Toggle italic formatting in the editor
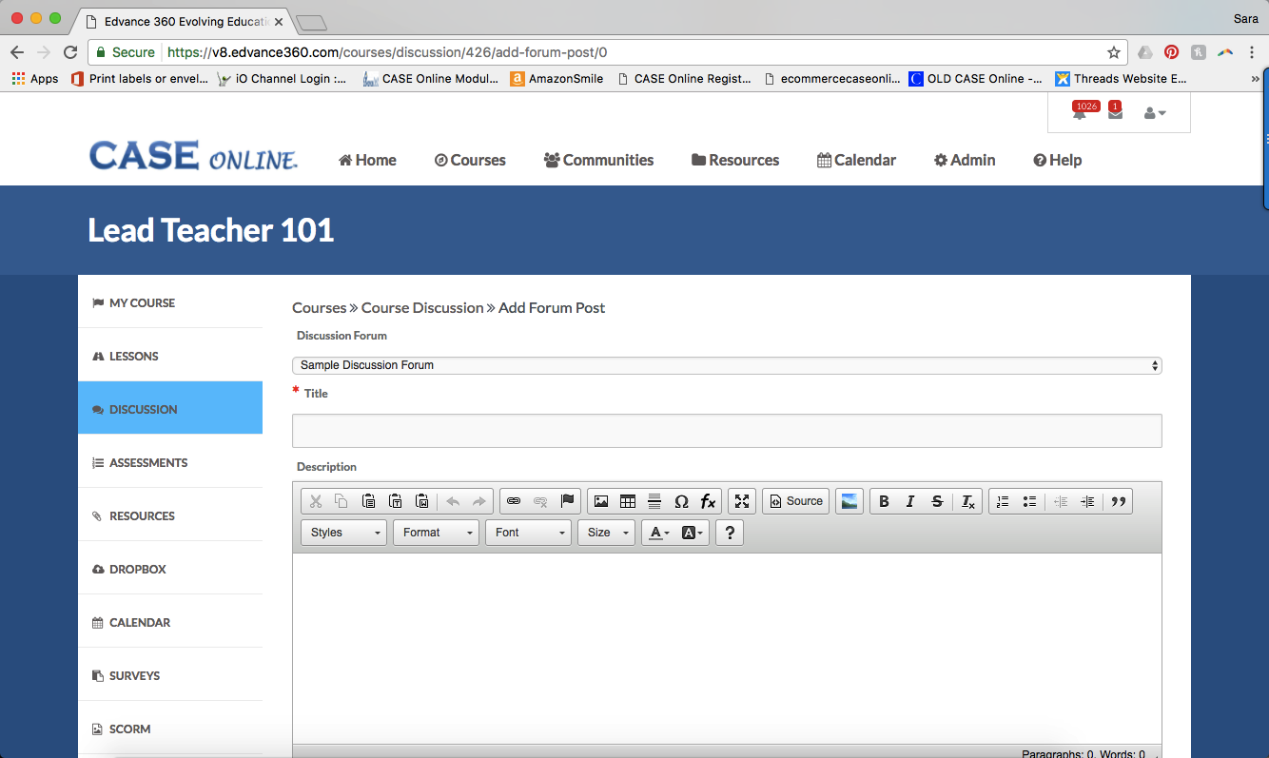This screenshot has width=1269, height=758. pos(910,501)
